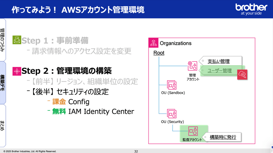The width and height of the screenshot is (273, 153).
Task: Click the underlined Root link
Action: (159, 53)
